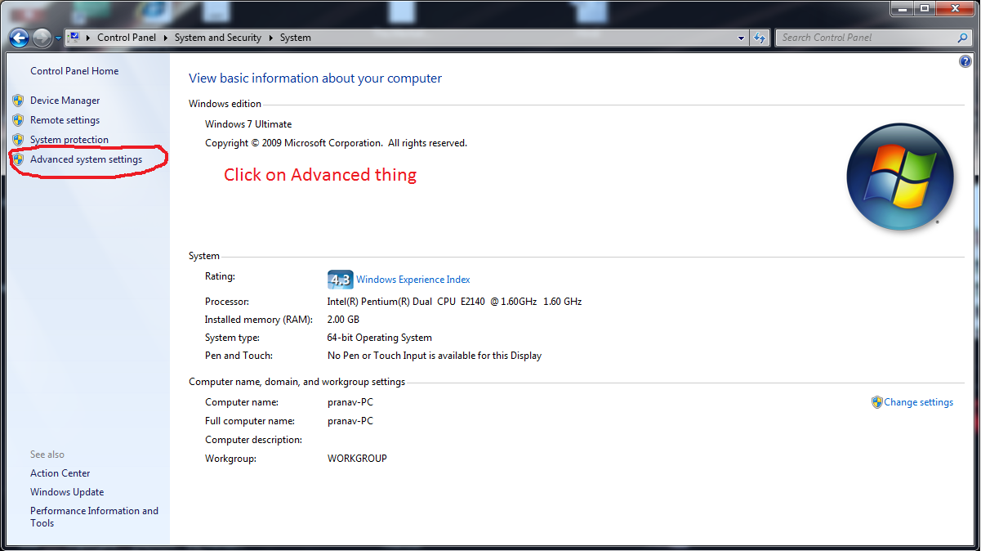Image resolution: width=981 pixels, height=551 pixels.
Task: Click shield icon beside Remote settings
Action: (18, 120)
